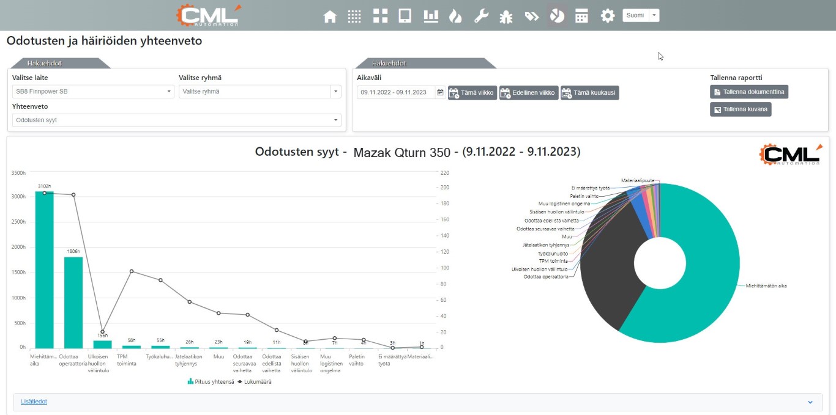Open the tablet view icon
The image size is (836, 415).
click(405, 16)
